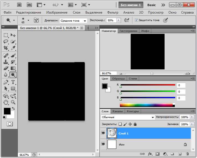This screenshot has height=158, width=197.
Task: Create a new layer
Action: click(x=180, y=154)
